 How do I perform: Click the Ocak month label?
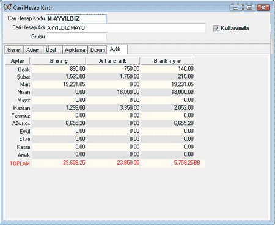tap(24, 70)
